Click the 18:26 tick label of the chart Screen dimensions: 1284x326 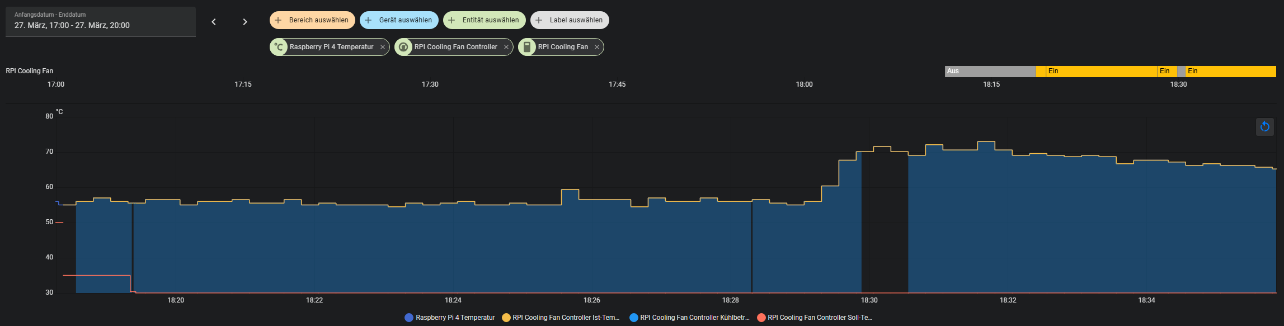[x=592, y=300]
